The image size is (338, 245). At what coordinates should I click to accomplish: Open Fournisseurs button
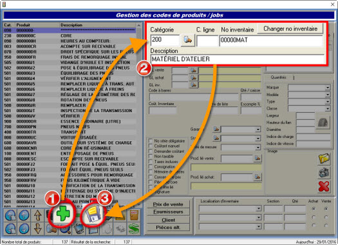[x=168, y=212]
